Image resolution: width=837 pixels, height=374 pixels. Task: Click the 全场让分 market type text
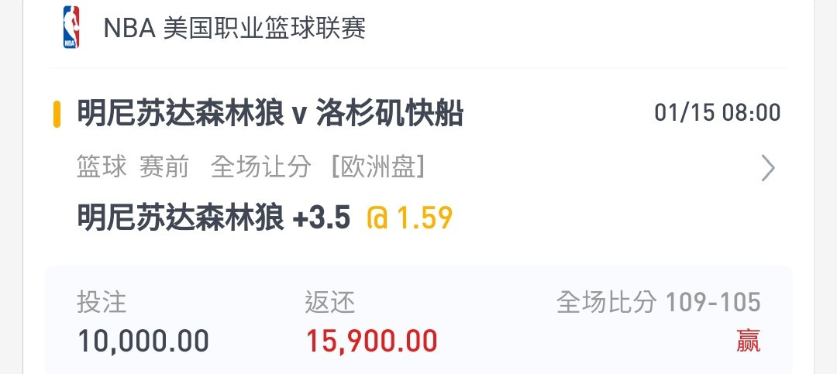(x=261, y=167)
